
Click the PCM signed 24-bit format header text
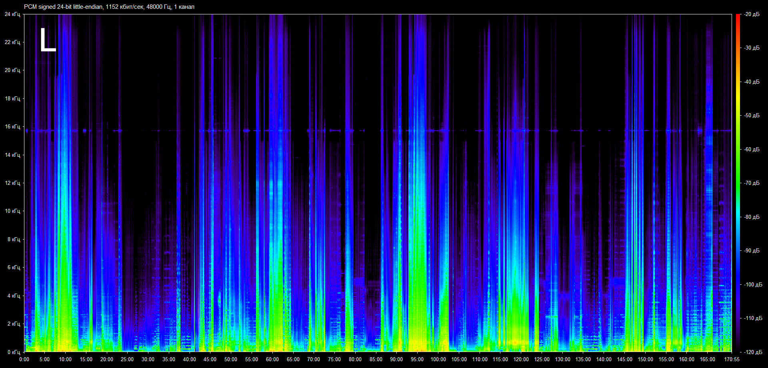109,7
